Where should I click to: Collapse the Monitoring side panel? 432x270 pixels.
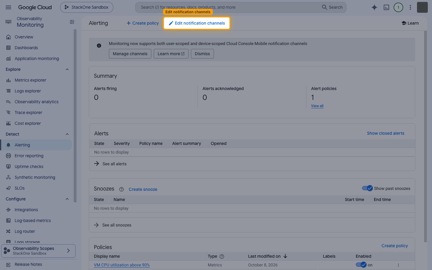point(72,22)
